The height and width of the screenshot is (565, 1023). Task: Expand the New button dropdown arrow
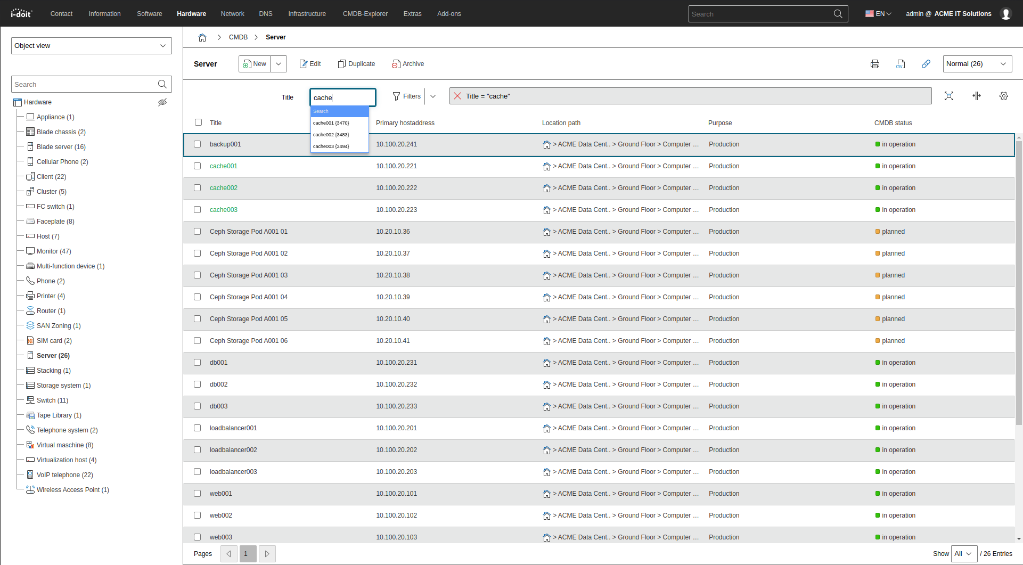(x=279, y=64)
